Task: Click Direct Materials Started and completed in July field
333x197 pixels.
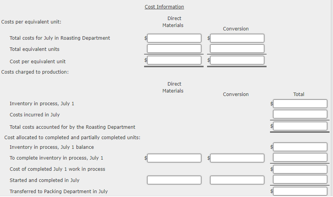Action: (174, 180)
